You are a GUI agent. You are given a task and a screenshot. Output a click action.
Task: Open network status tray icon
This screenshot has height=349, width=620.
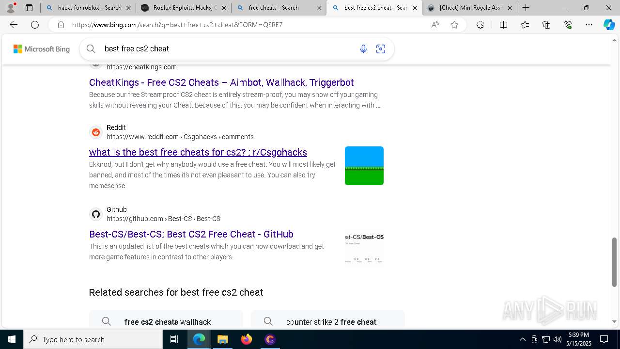tap(546, 339)
